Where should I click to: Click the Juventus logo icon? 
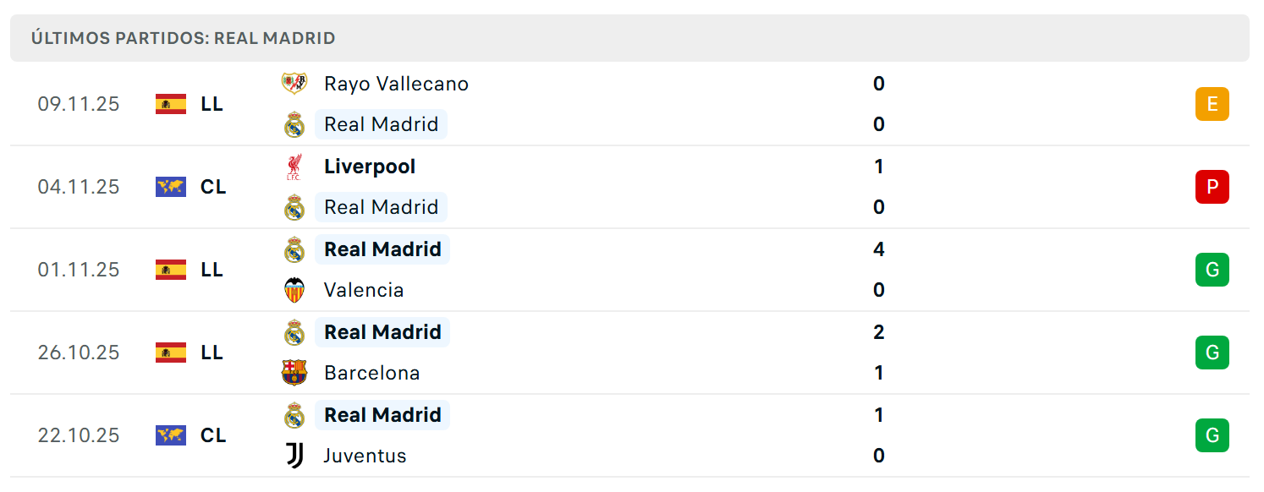[294, 456]
